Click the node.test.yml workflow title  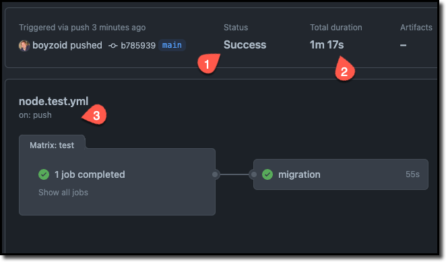pos(53,101)
